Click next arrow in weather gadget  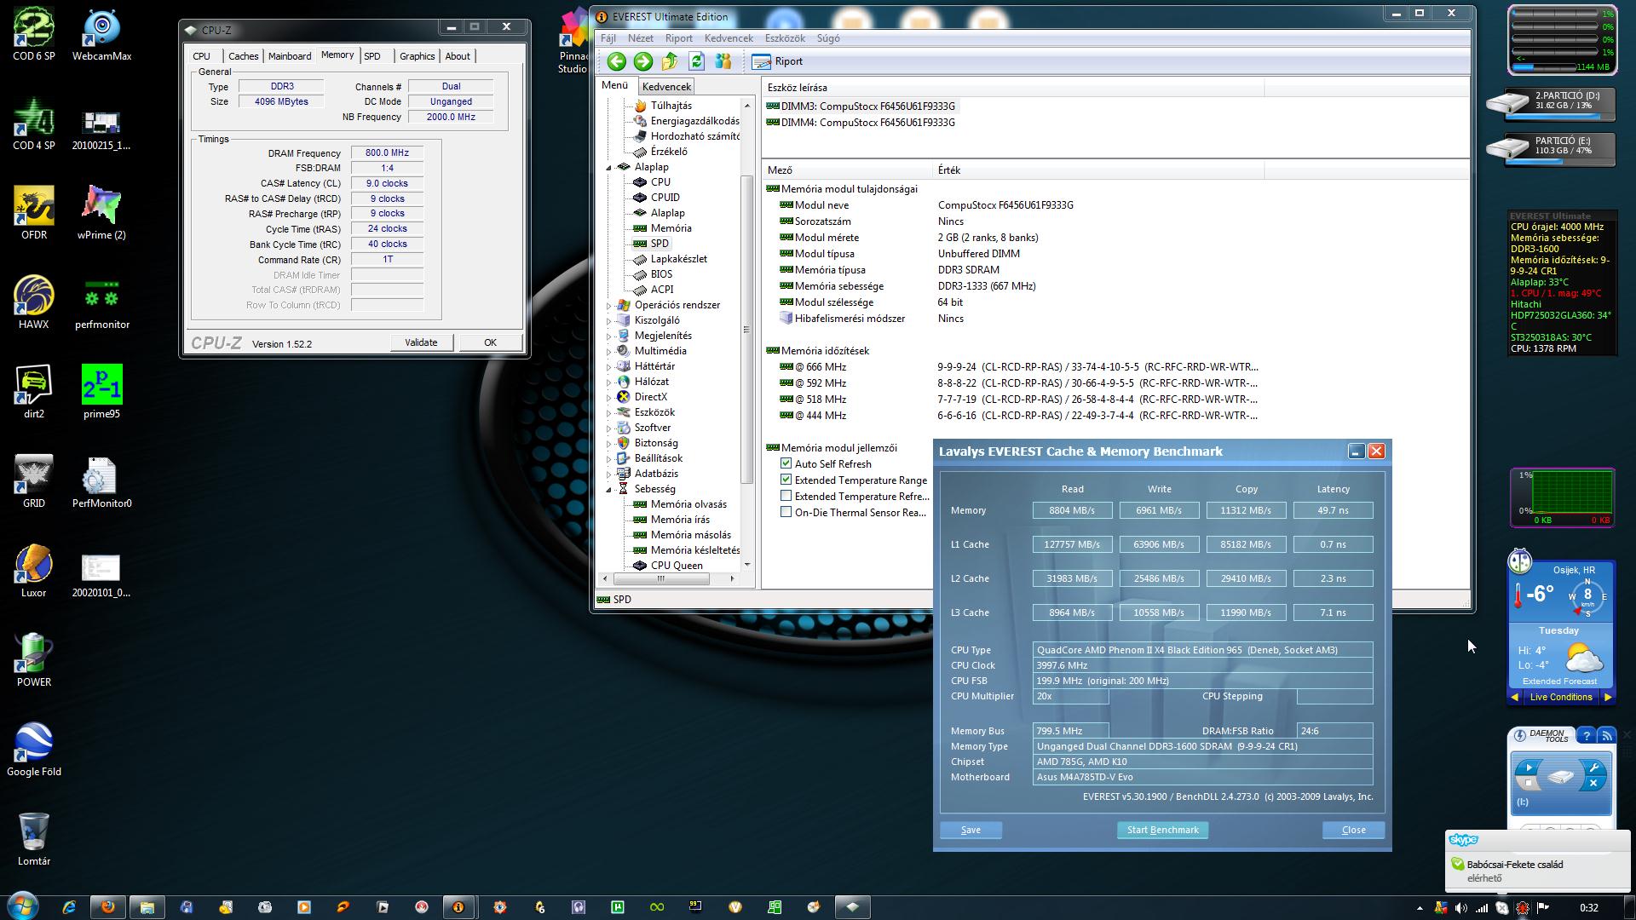click(x=1607, y=697)
